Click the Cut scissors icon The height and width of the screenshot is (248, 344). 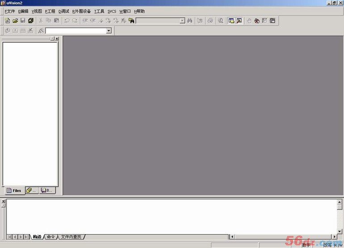pyautogui.click(x=41, y=21)
